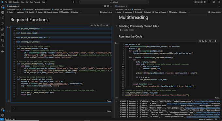
Task: Open the File menu
Action: point(6,2)
